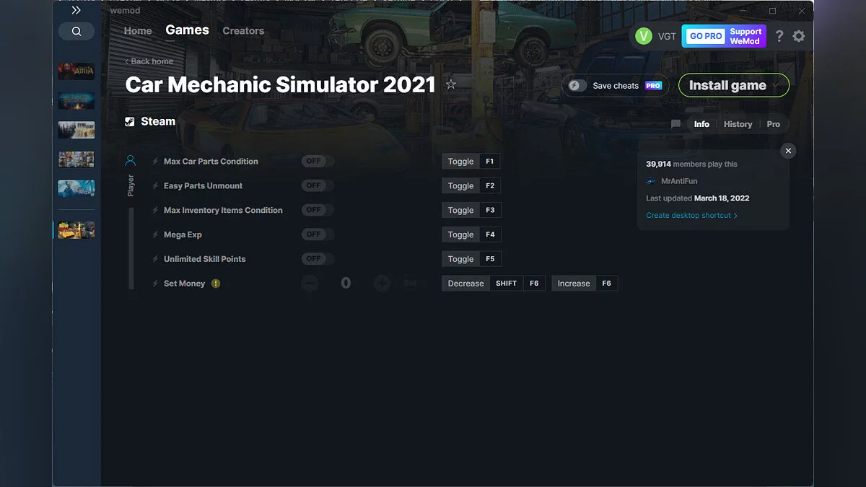Select the Creators menu item
866x487 pixels.
(242, 30)
